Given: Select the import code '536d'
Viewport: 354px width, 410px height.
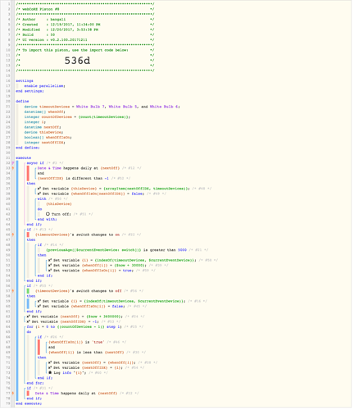Looking at the screenshot, I should click(x=78, y=61).
